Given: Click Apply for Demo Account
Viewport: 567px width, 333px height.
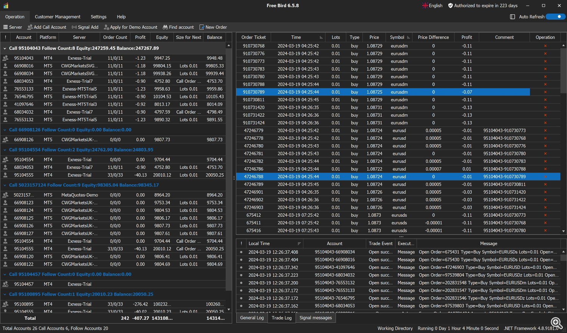Looking at the screenshot, I should (131, 27).
